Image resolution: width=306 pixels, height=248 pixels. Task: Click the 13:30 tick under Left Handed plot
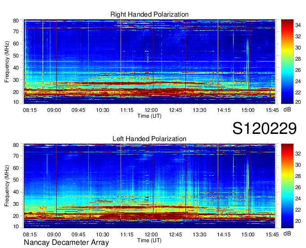pos(199,235)
